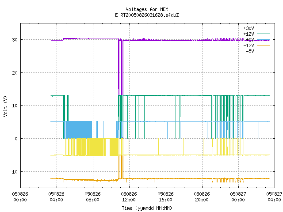This screenshot has height=212, width=283.
Task: Click the y-axis tick label -10
Action: click(x=14, y=172)
